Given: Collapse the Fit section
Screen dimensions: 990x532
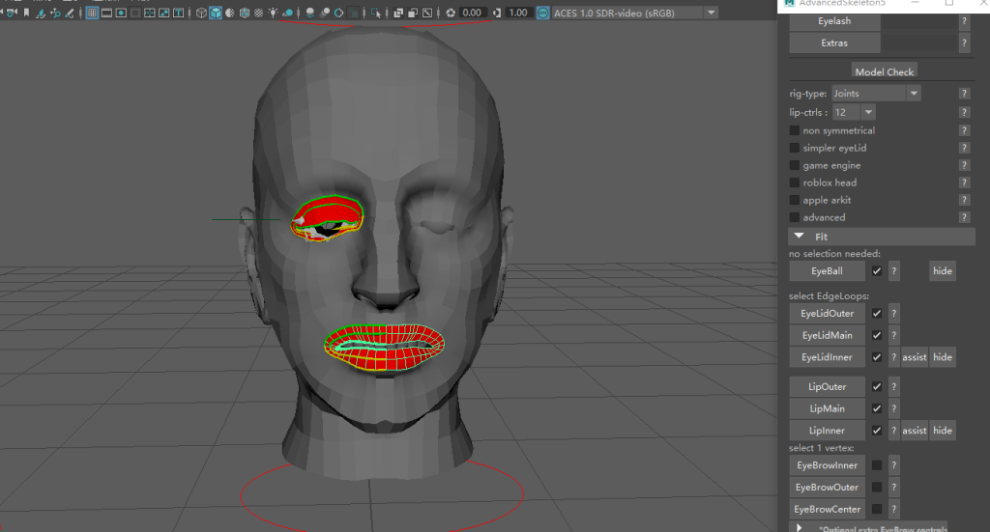Looking at the screenshot, I should pos(882,237).
